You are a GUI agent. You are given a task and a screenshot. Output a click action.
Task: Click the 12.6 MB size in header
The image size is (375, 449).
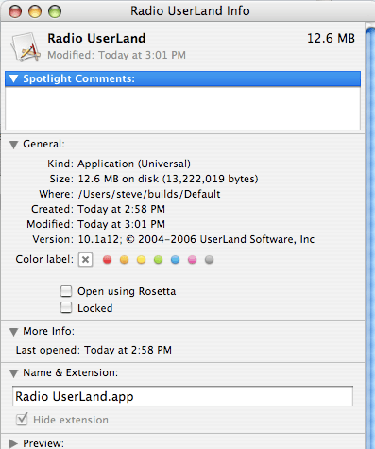coord(331,39)
